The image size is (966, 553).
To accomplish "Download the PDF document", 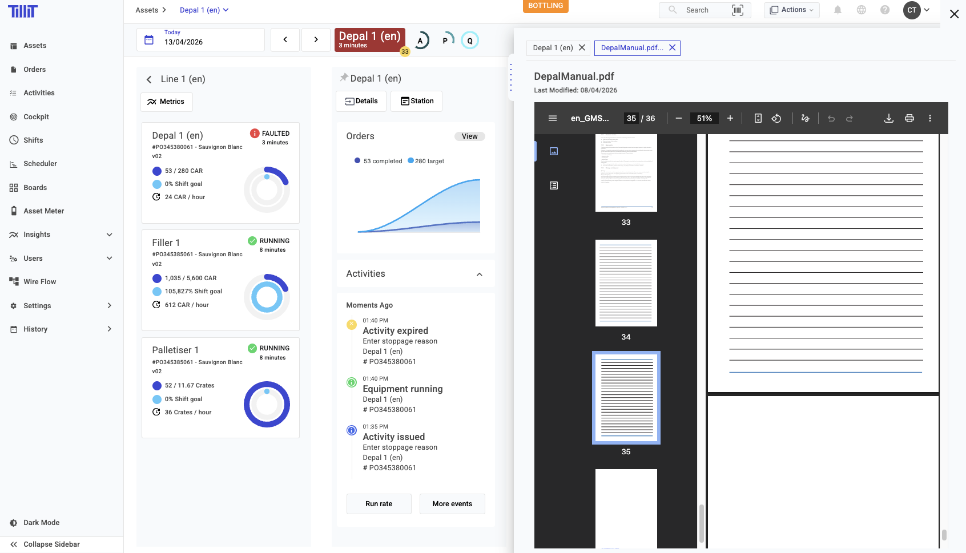I will (x=888, y=118).
